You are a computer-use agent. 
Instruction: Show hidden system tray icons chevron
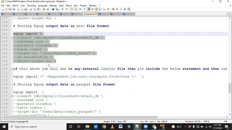(186, 127)
